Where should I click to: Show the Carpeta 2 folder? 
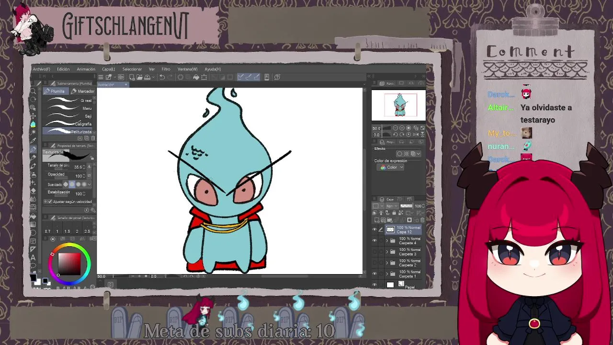(375, 263)
